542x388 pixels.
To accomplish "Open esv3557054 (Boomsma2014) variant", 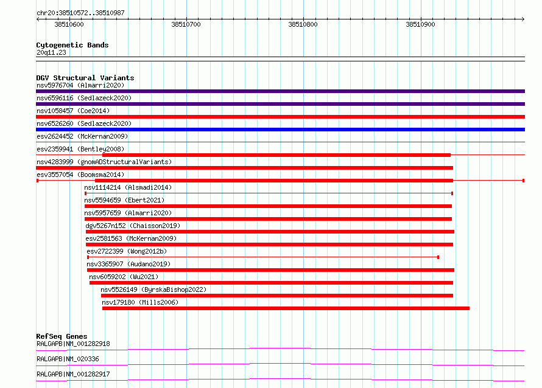I will 80,175.
